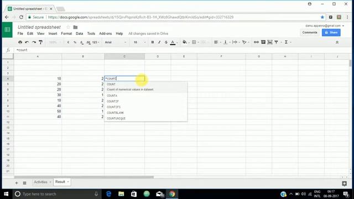Image resolution: width=354 pixels, height=199 pixels.
Task: Click the Filter icon in toolbar
Action: coord(277,42)
